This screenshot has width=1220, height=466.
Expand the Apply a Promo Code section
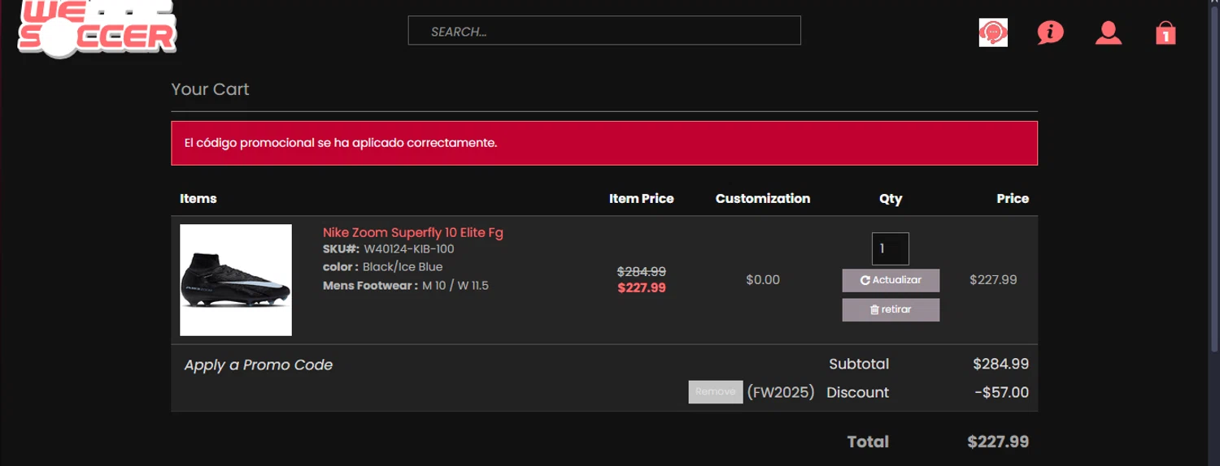click(x=258, y=365)
